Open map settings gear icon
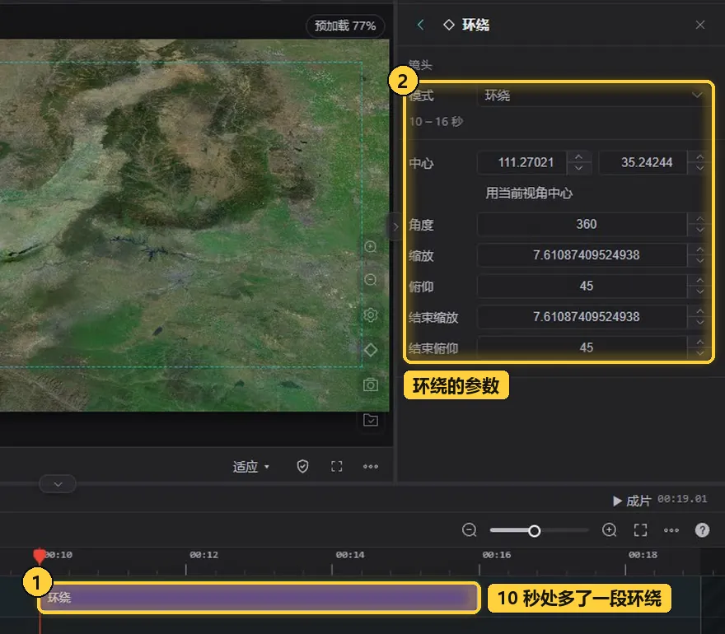725x634 pixels. pos(371,315)
